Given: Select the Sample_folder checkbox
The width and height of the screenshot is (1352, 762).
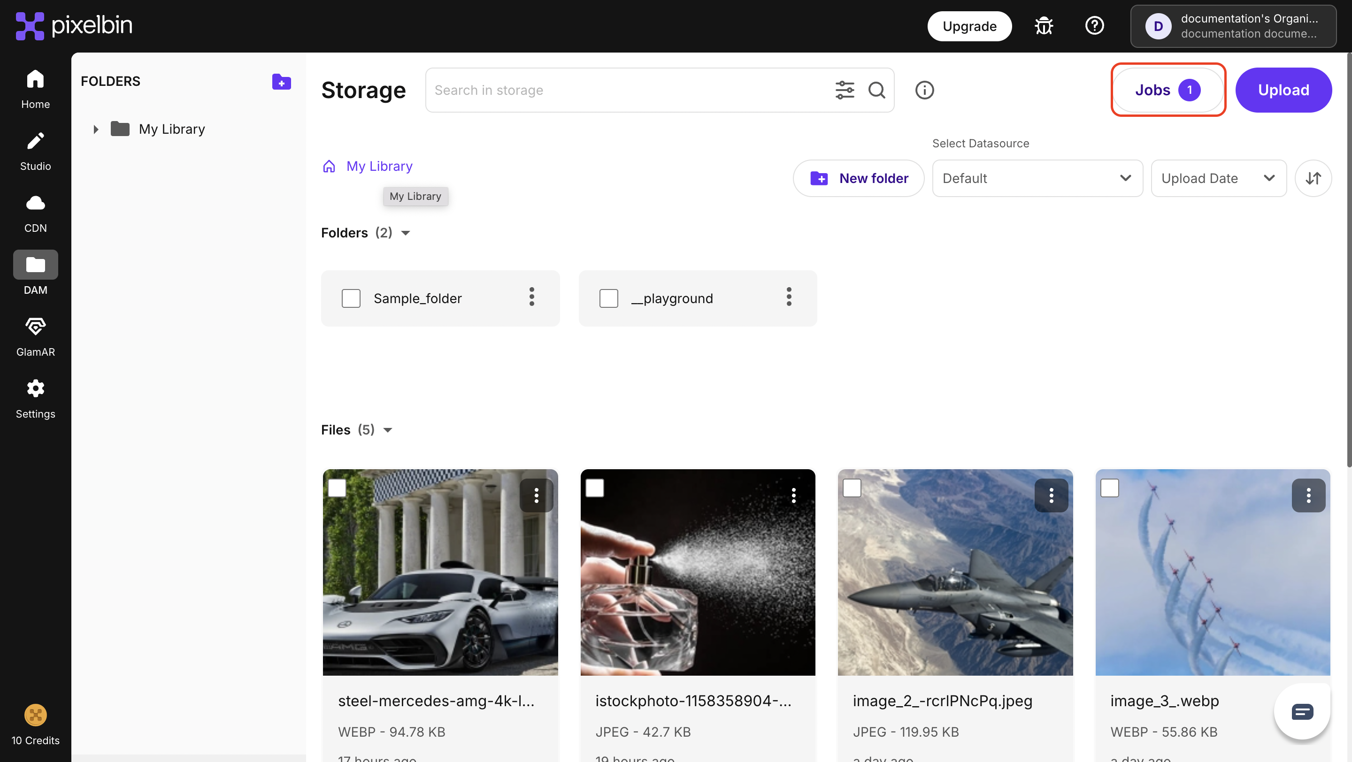Looking at the screenshot, I should click(x=351, y=298).
